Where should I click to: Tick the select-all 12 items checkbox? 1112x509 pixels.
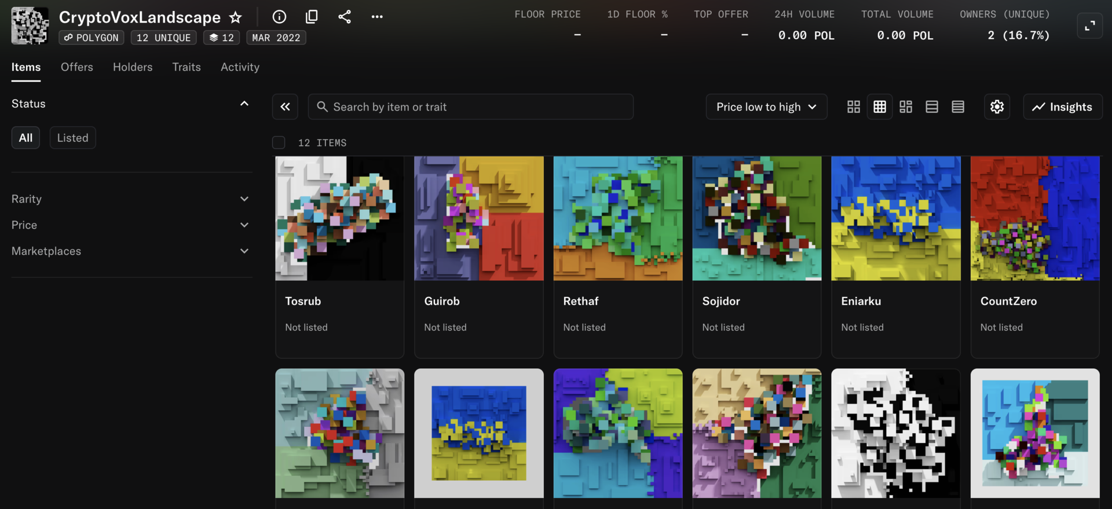point(279,142)
